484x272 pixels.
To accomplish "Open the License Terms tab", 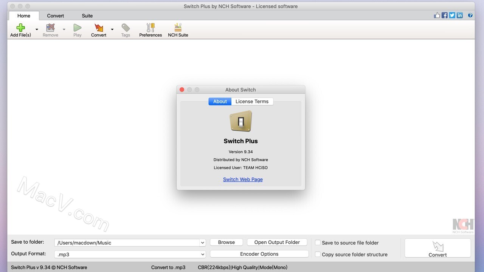I will [x=252, y=101].
